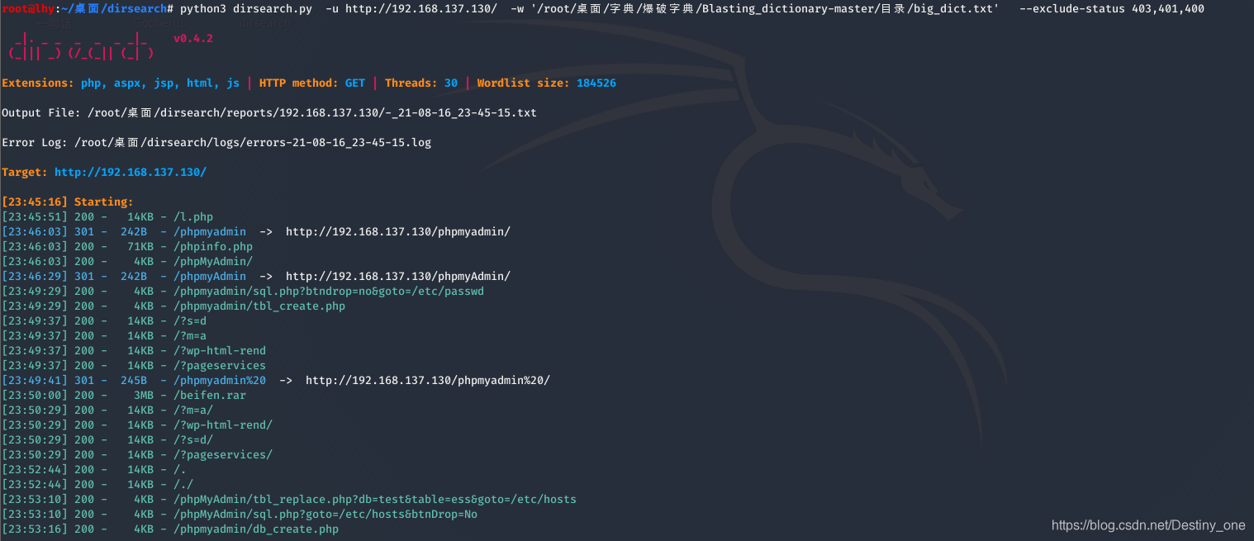Click the /?pageservices result entry

(x=220, y=365)
